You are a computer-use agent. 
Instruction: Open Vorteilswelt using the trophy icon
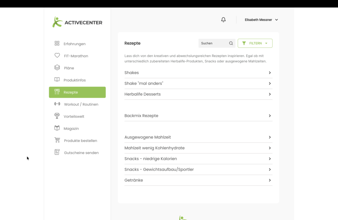point(57,116)
